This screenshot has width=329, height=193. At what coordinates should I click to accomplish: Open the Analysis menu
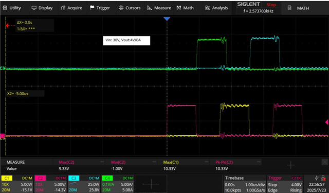(216, 8)
